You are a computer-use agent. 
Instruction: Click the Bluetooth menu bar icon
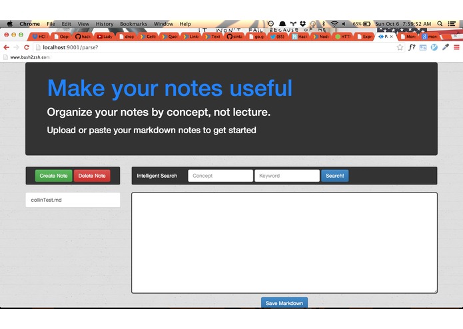click(324, 23)
